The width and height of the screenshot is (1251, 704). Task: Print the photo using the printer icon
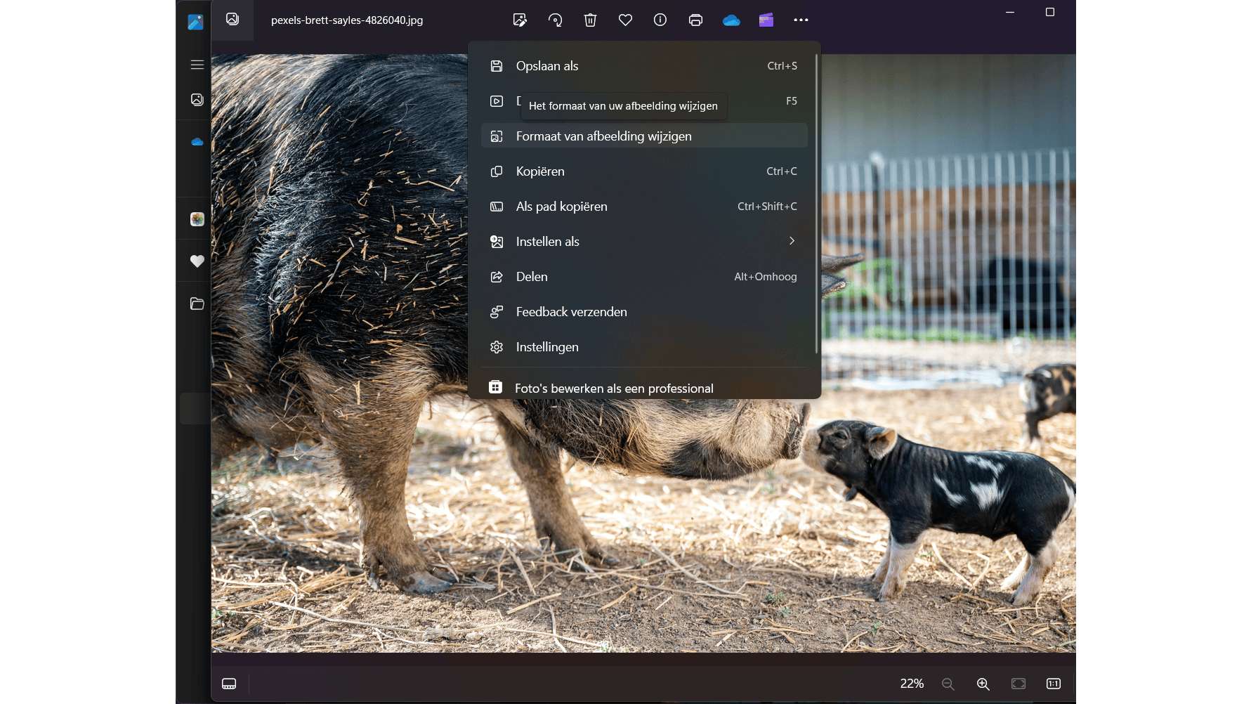[x=695, y=20]
